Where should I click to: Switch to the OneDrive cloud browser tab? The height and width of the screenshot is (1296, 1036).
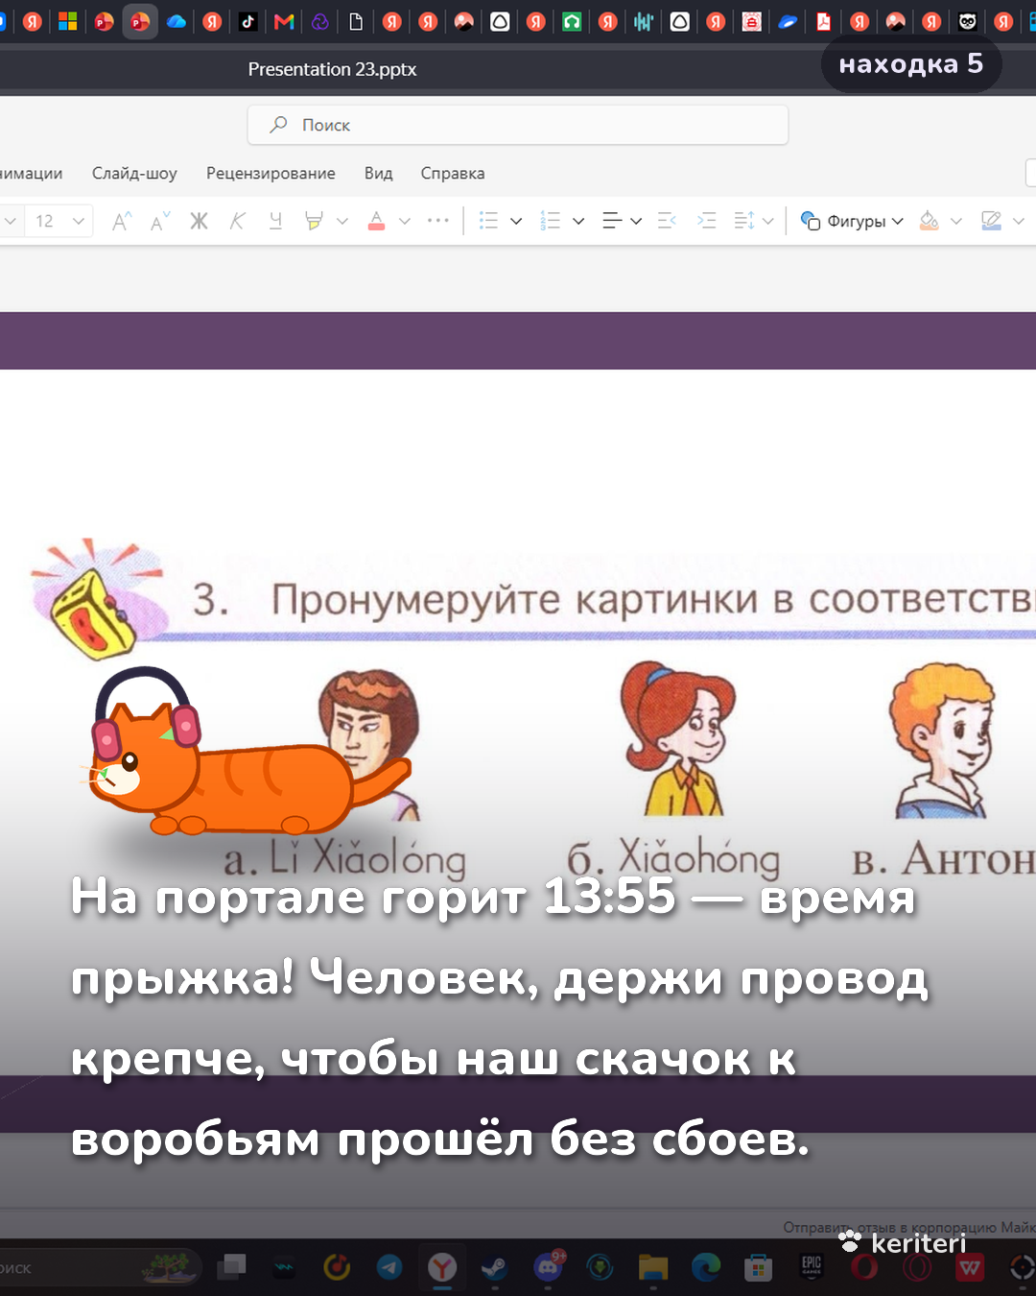pyautogui.click(x=177, y=21)
